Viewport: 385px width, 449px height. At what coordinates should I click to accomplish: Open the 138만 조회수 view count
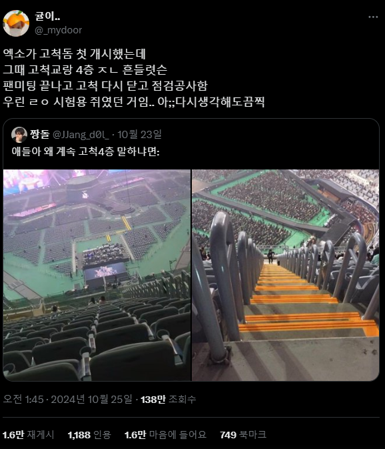[x=169, y=399]
